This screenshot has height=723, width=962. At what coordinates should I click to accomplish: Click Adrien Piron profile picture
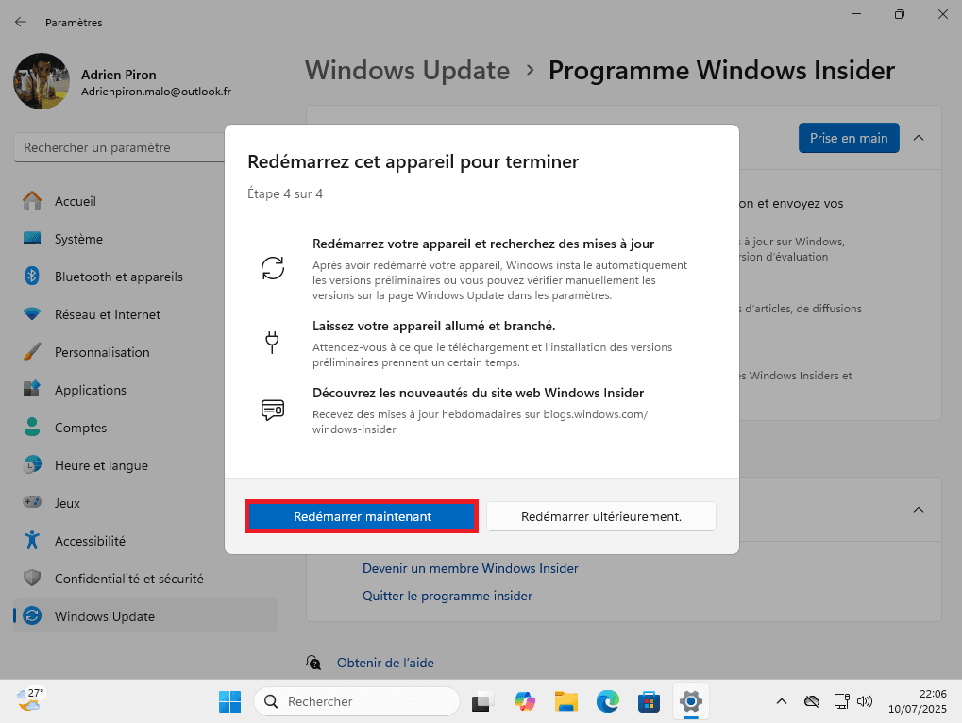pos(42,81)
